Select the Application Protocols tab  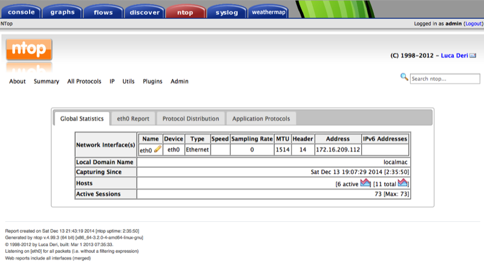click(x=261, y=119)
